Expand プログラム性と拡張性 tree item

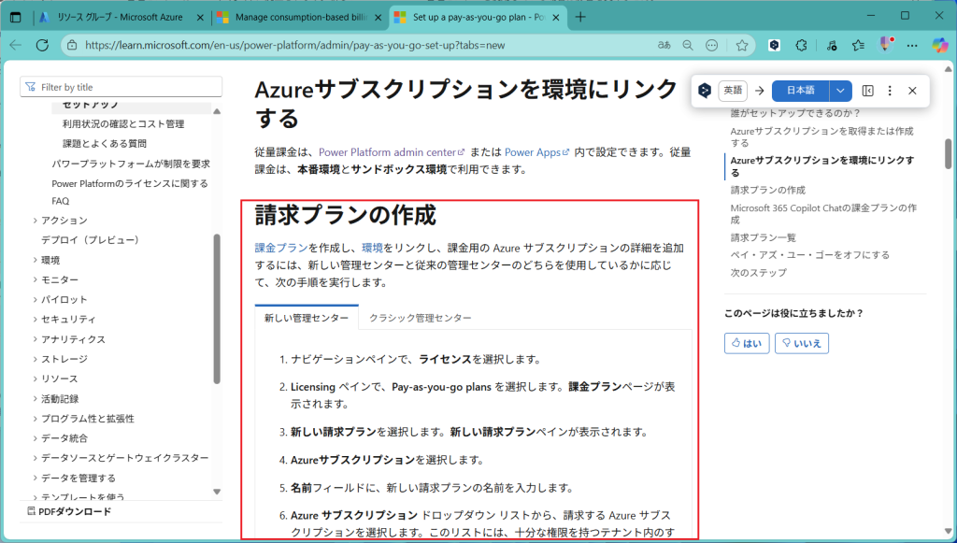pos(35,419)
